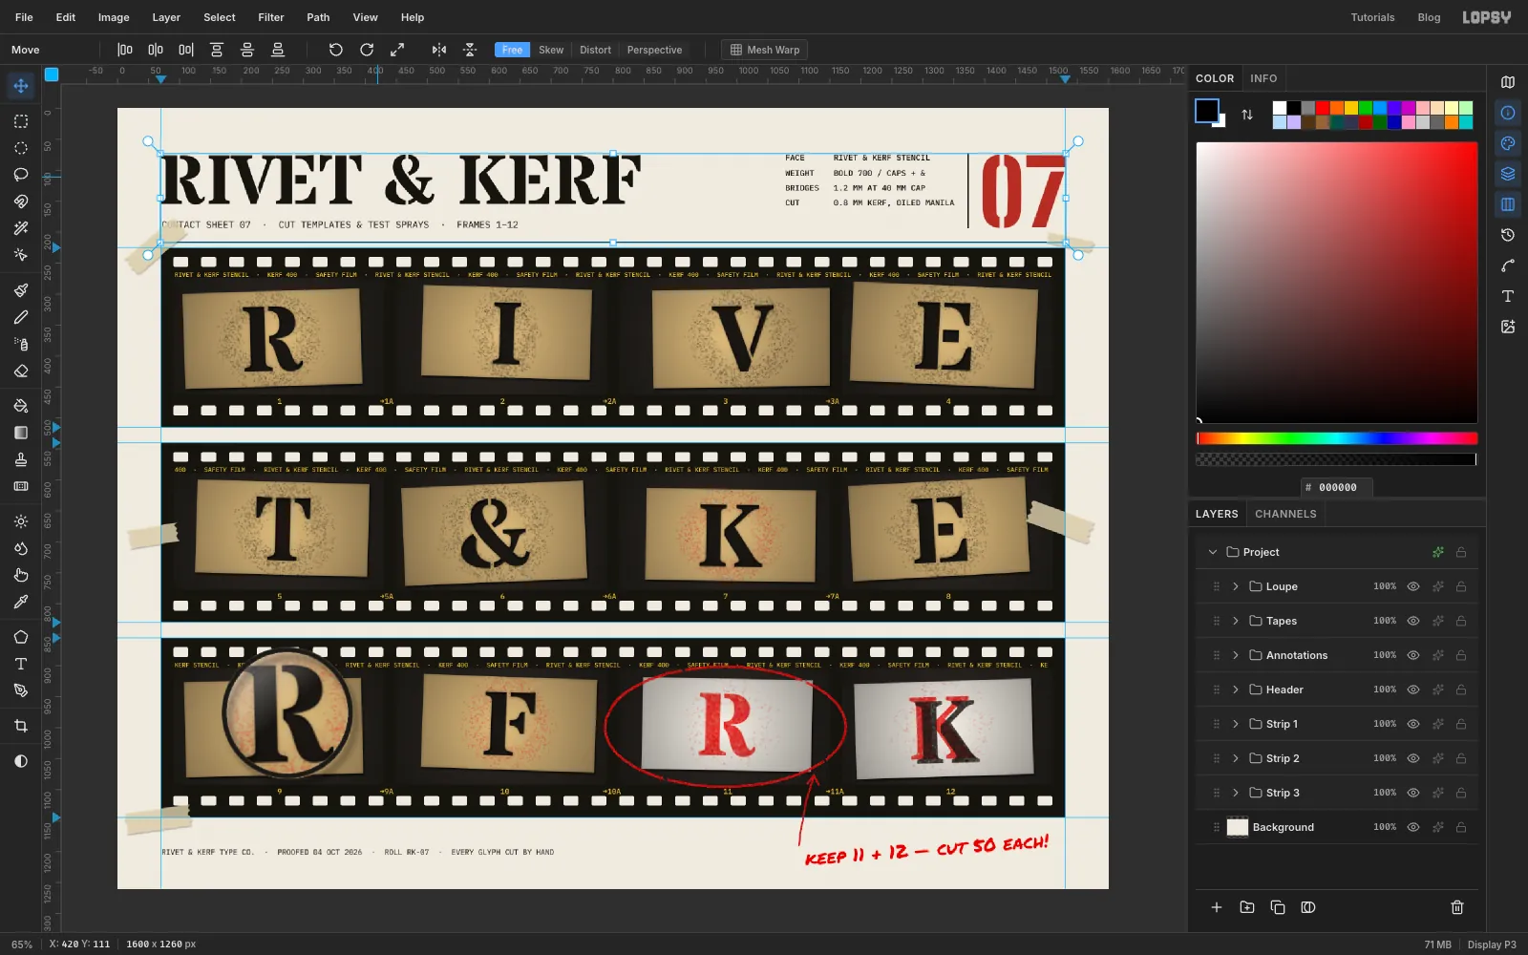The image size is (1528, 955).
Task: Hide the Strip 1 layer group
Action: pos(1413,724)
